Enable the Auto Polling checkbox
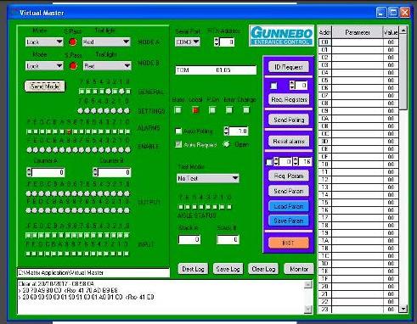The image size is (417, 324). click(178, 131)
